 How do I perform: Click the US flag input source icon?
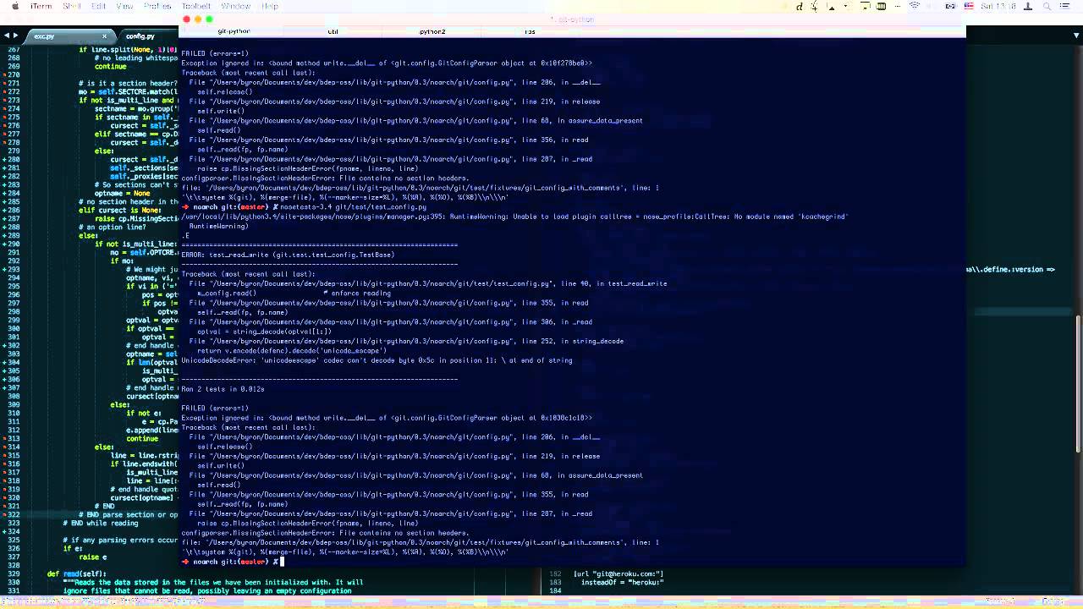tap(969, 6)
